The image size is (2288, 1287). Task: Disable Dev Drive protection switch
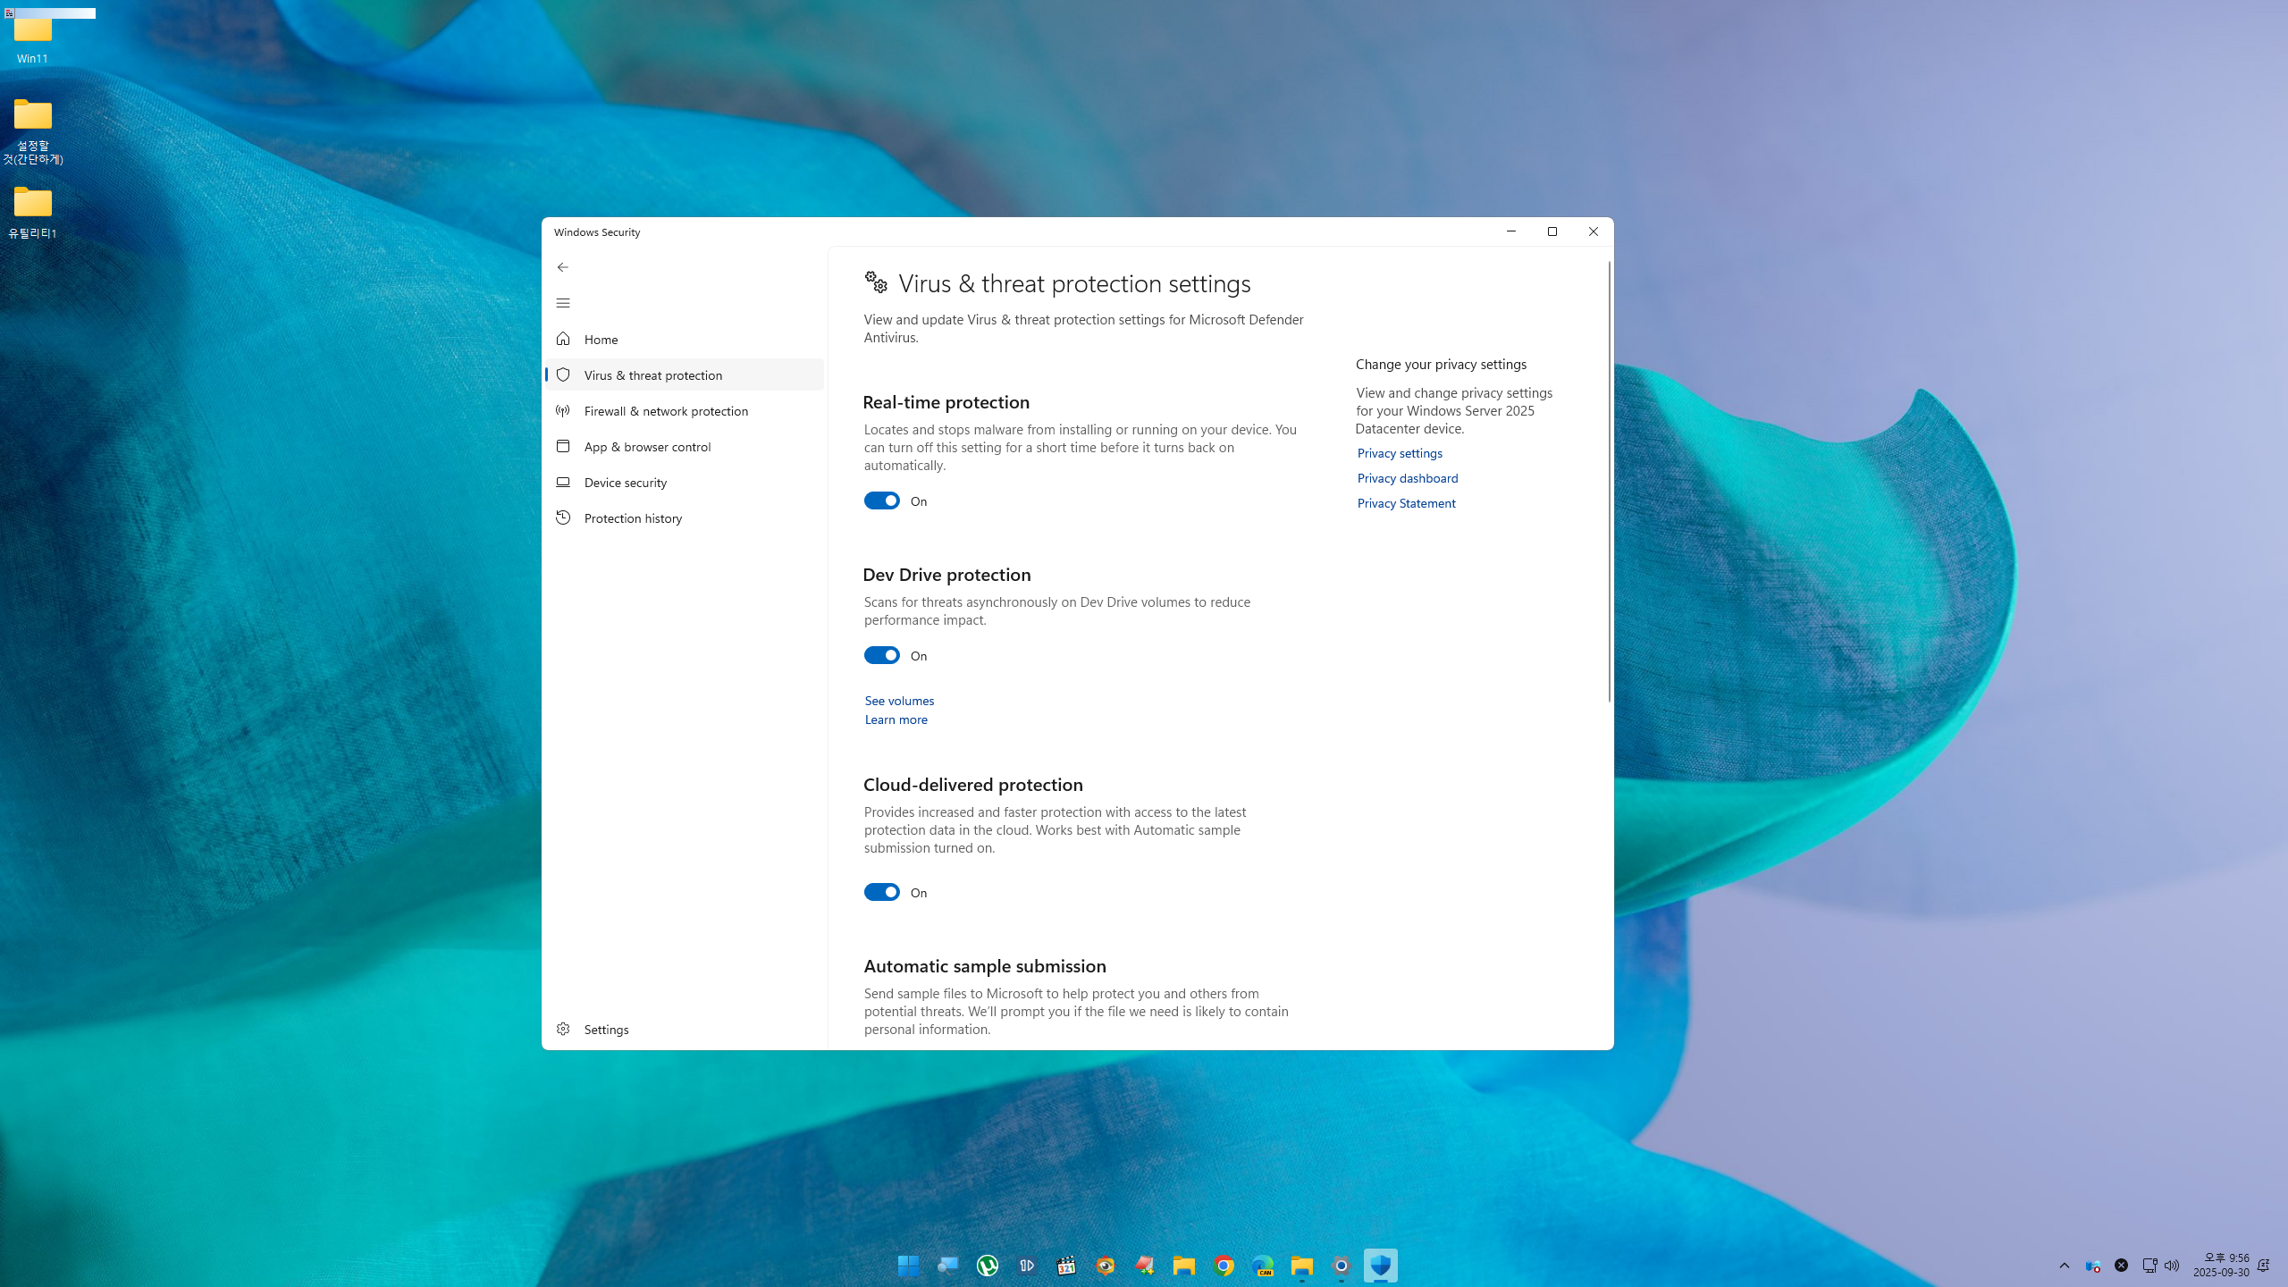tap(881, 655)
